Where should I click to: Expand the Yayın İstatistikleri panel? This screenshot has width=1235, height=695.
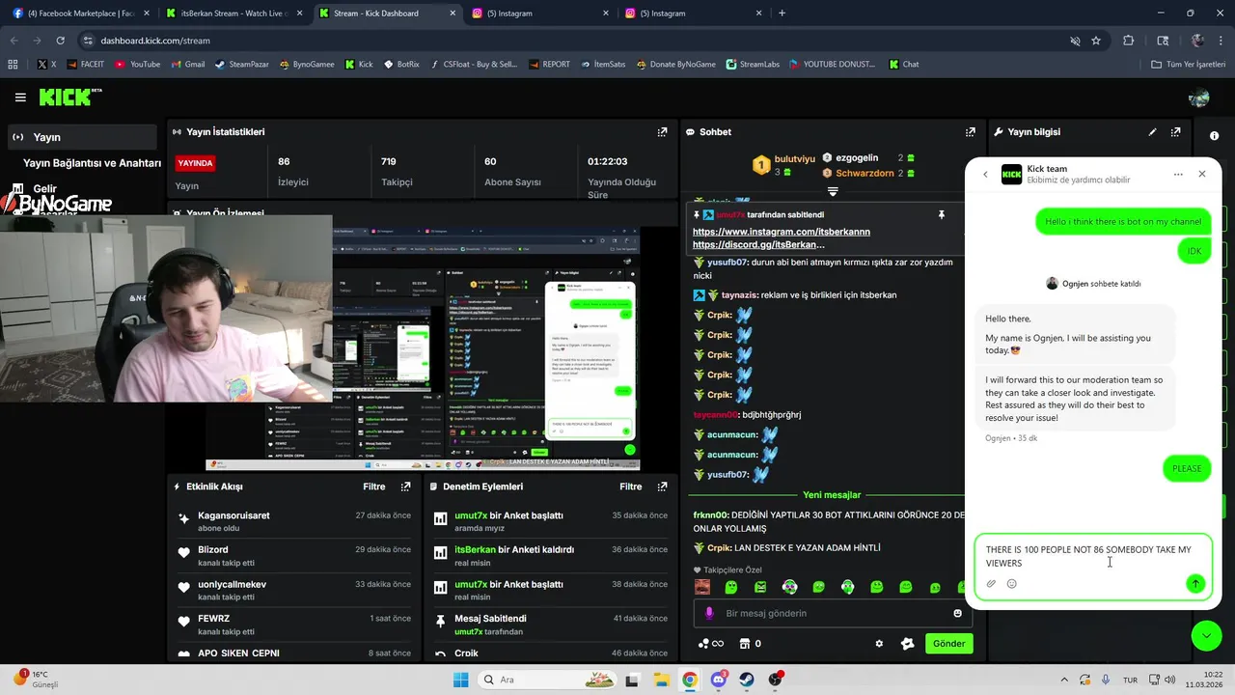click(662, 132)
